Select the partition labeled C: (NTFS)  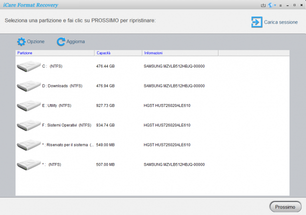pos(52,66)
